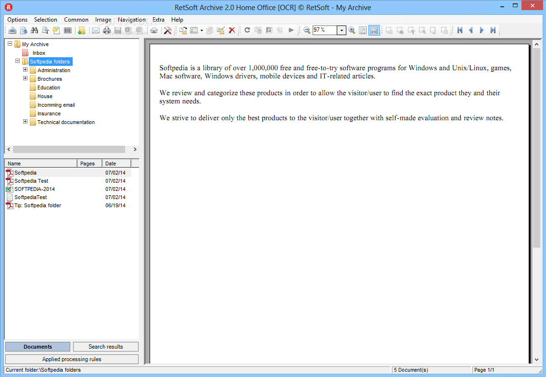Select the House folder
Viewport: 546px width, 377px height.
45,97
